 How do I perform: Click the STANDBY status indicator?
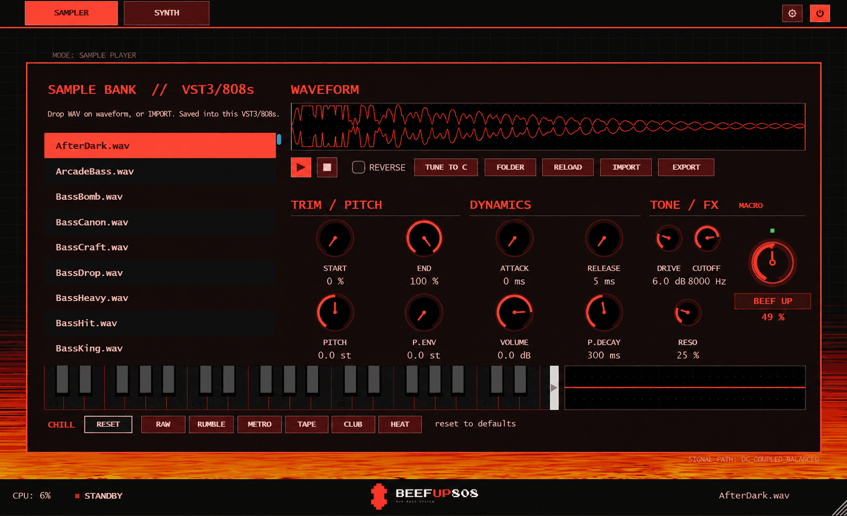click(x=99, y=496)
